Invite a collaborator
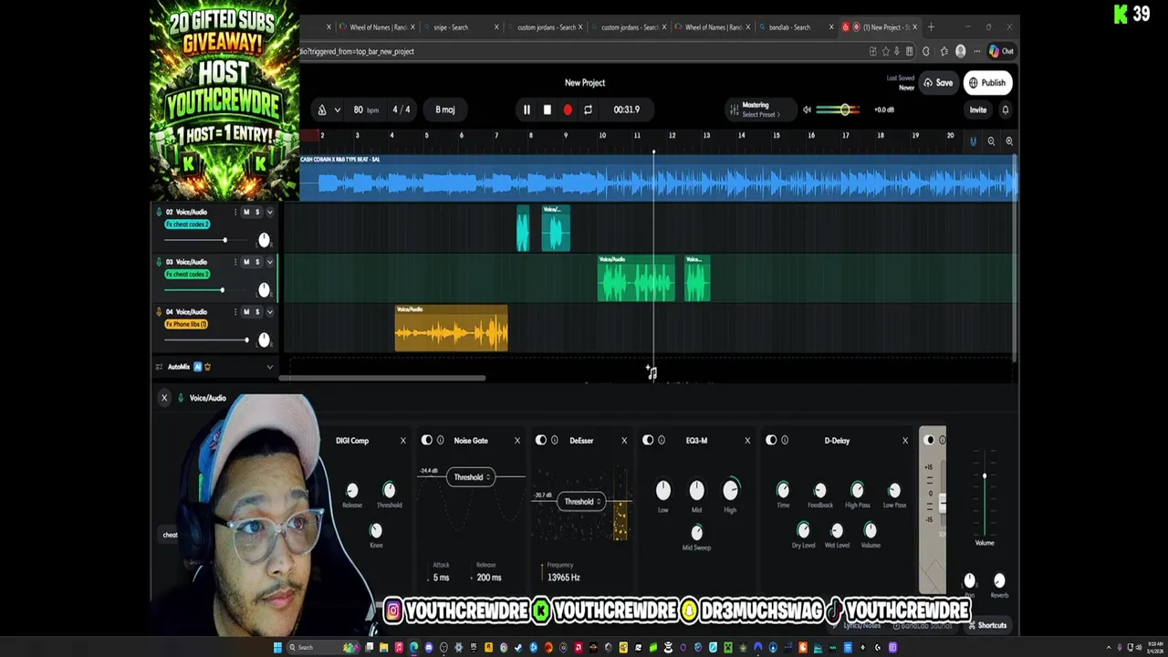 977,109
